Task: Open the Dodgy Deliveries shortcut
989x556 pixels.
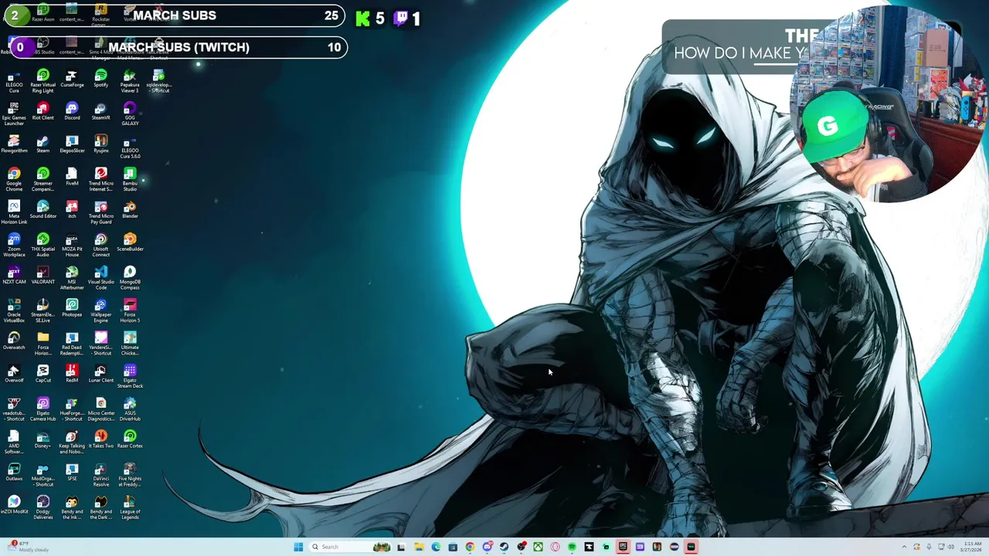Action: (42, 507)
